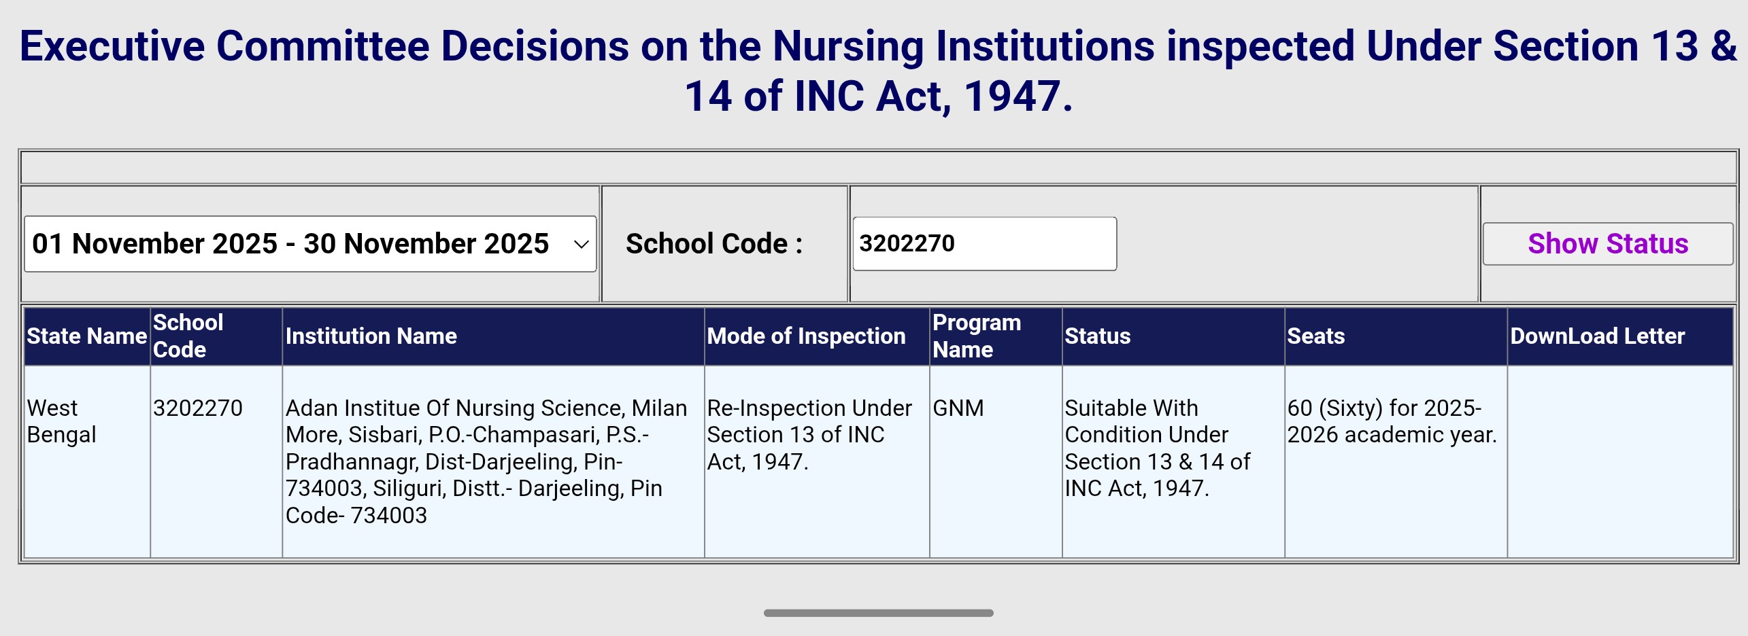Click the Suitable With Condition status cell
The image size is (1748, 636).
(1157, 448)
